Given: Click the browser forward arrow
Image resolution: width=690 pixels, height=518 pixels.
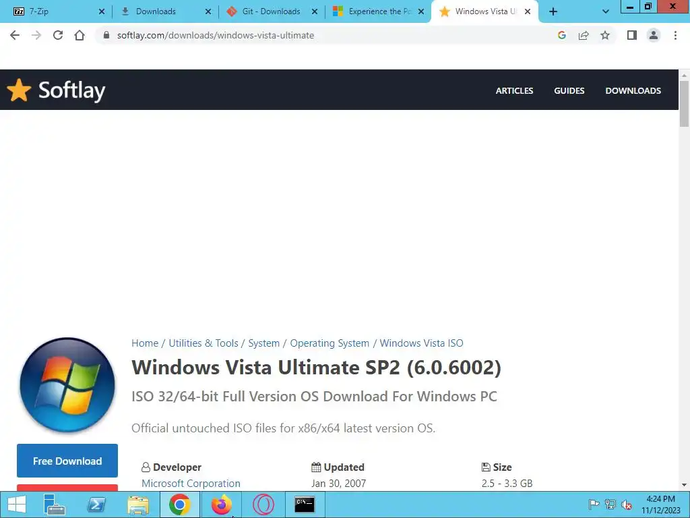Looking at the screenshot, I should pos(36,35).
